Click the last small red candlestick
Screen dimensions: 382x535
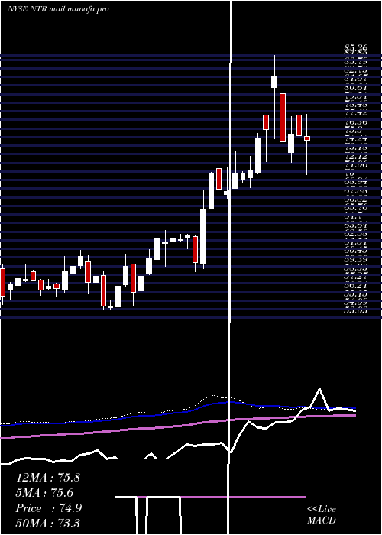pos(307,138)
